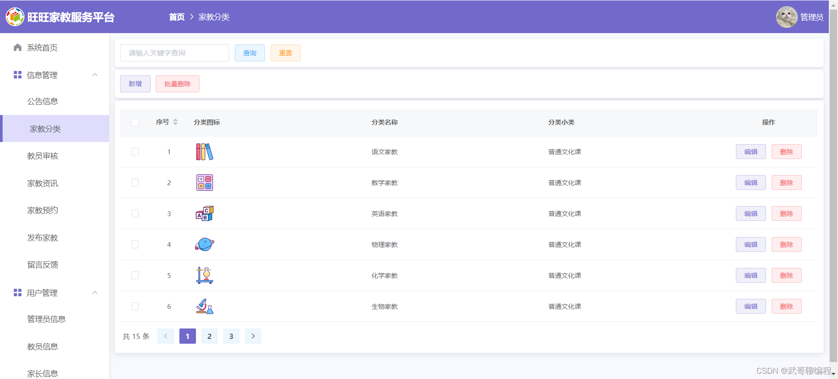The width and height of the screenshot is (838, 379).
Task: Click the flask stand icon for 化学家教
Action: [x=204, y=275]
